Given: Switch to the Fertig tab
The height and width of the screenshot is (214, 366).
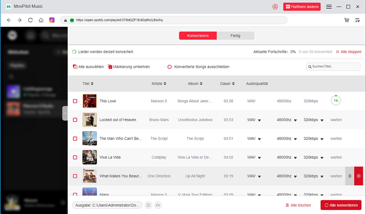Looking at the screenshot, I should 235,36.
